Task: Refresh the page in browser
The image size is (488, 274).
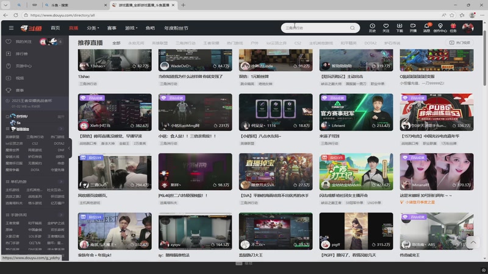Action: coord(16,15)
